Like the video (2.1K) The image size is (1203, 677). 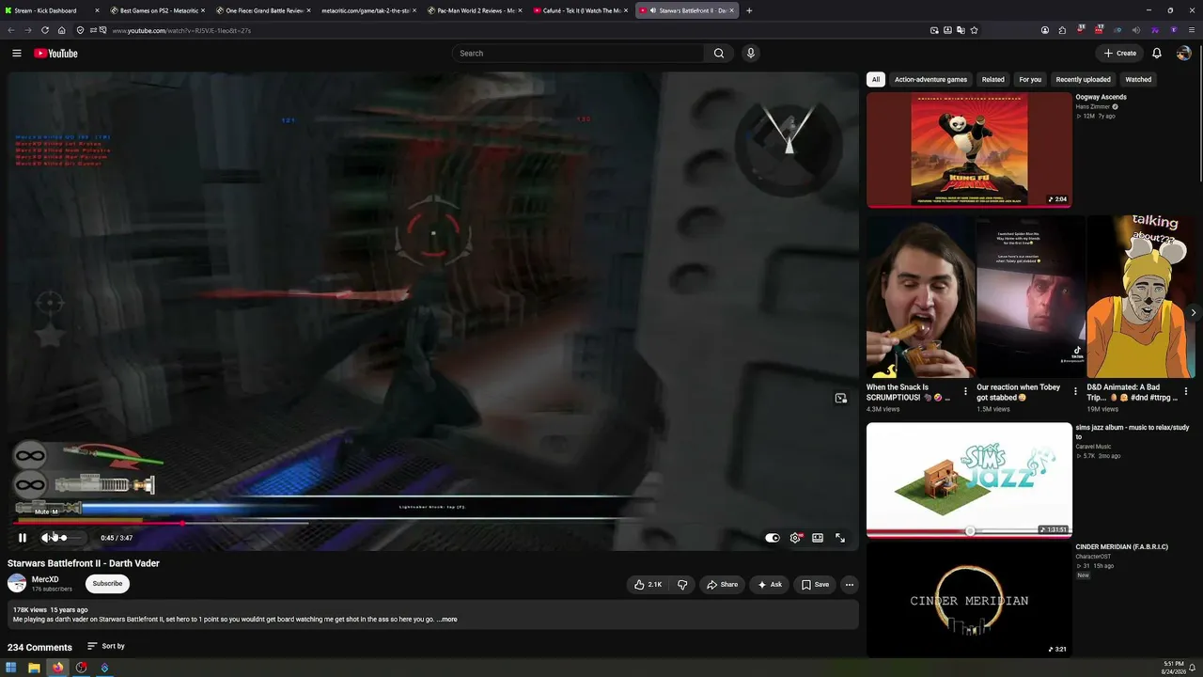648,585
